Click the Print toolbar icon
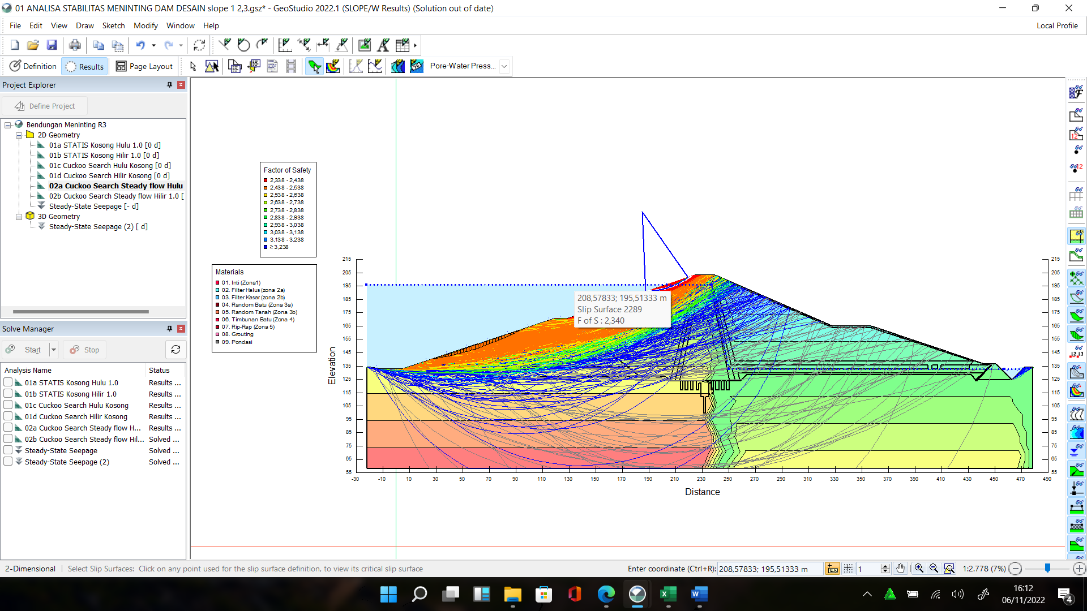The height and width of the screenshot is (611, 1087). (75, 45)
